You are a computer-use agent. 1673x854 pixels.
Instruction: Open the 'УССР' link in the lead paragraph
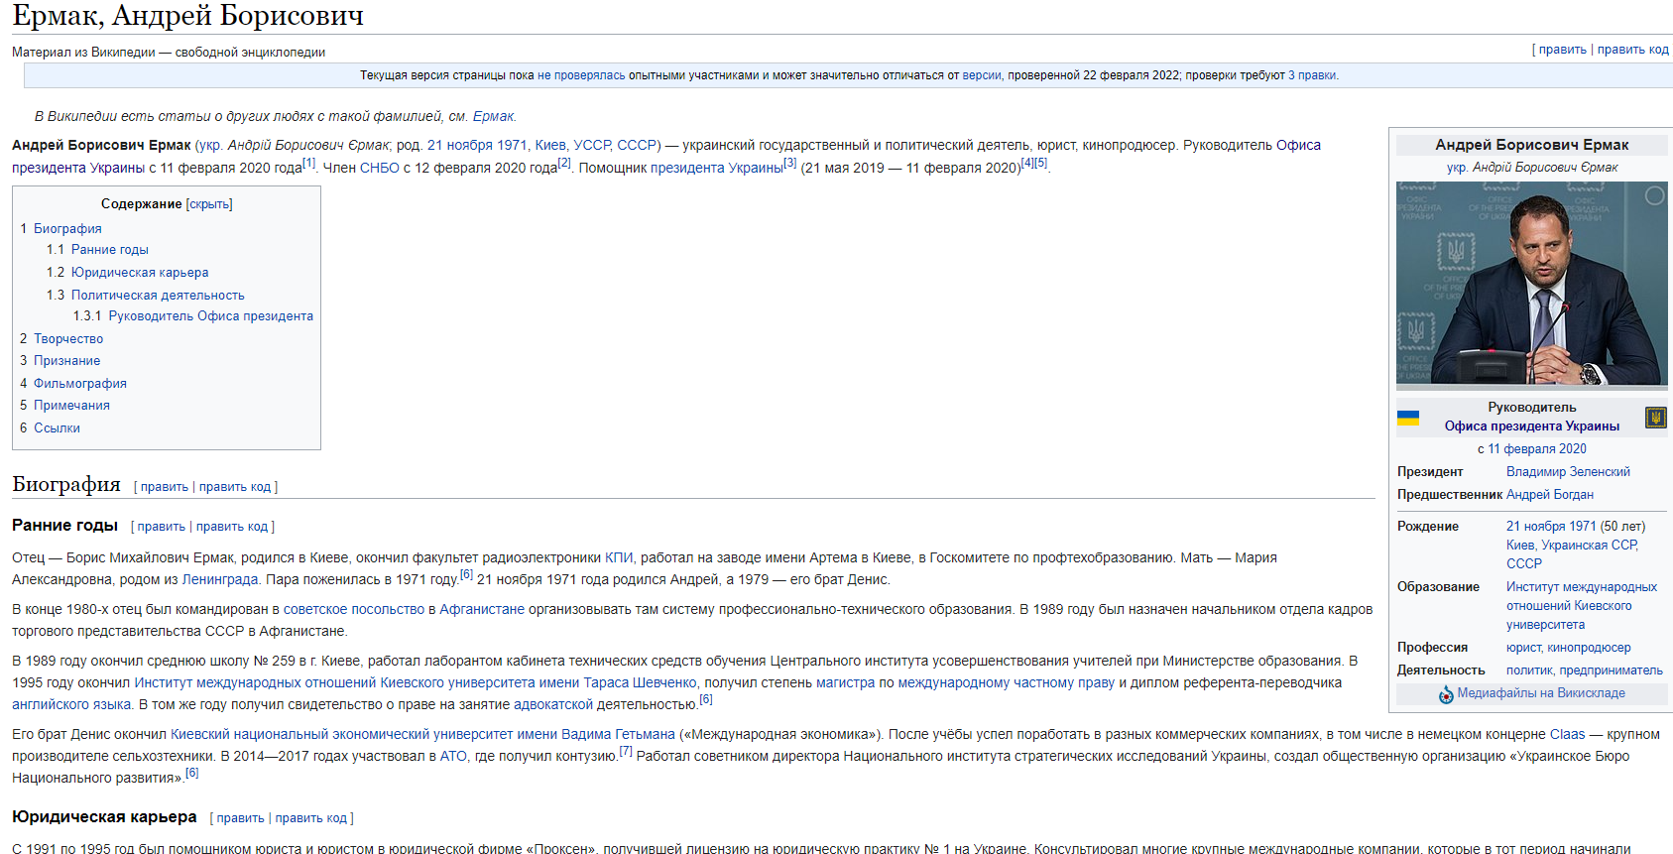pyautogui.click(x=592, y=146)
